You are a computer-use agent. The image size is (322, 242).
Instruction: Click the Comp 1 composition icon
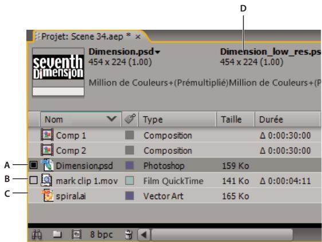(47, 135)
